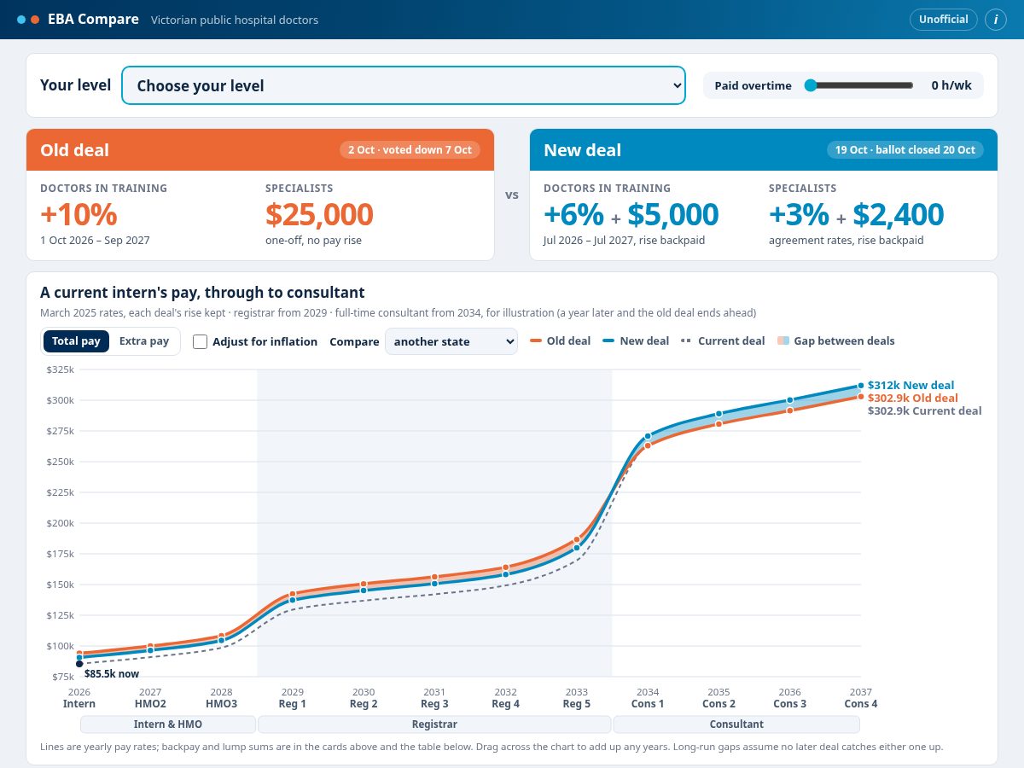Click the New deal data point at Cons 1
1024x768 pixels.
tap(648, 436)
